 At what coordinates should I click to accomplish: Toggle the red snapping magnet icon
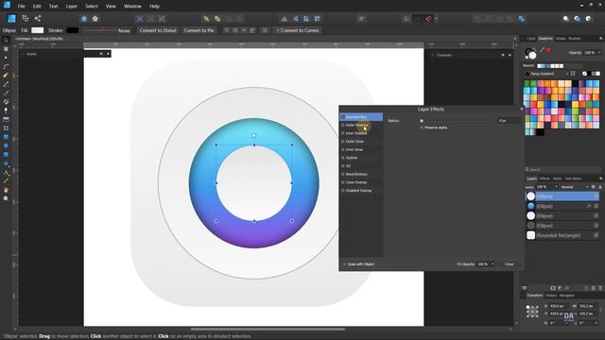(428, 19)
